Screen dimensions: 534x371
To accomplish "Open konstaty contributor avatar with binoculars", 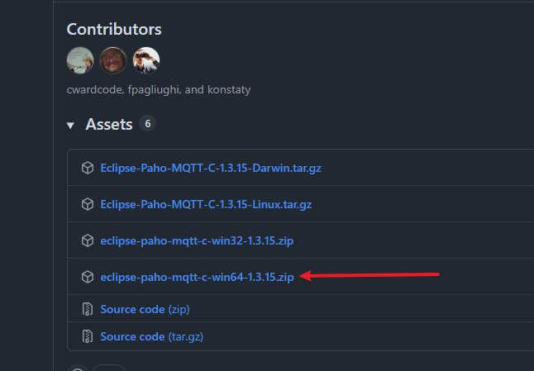I will pyautogui.click(x=146, y=60).
